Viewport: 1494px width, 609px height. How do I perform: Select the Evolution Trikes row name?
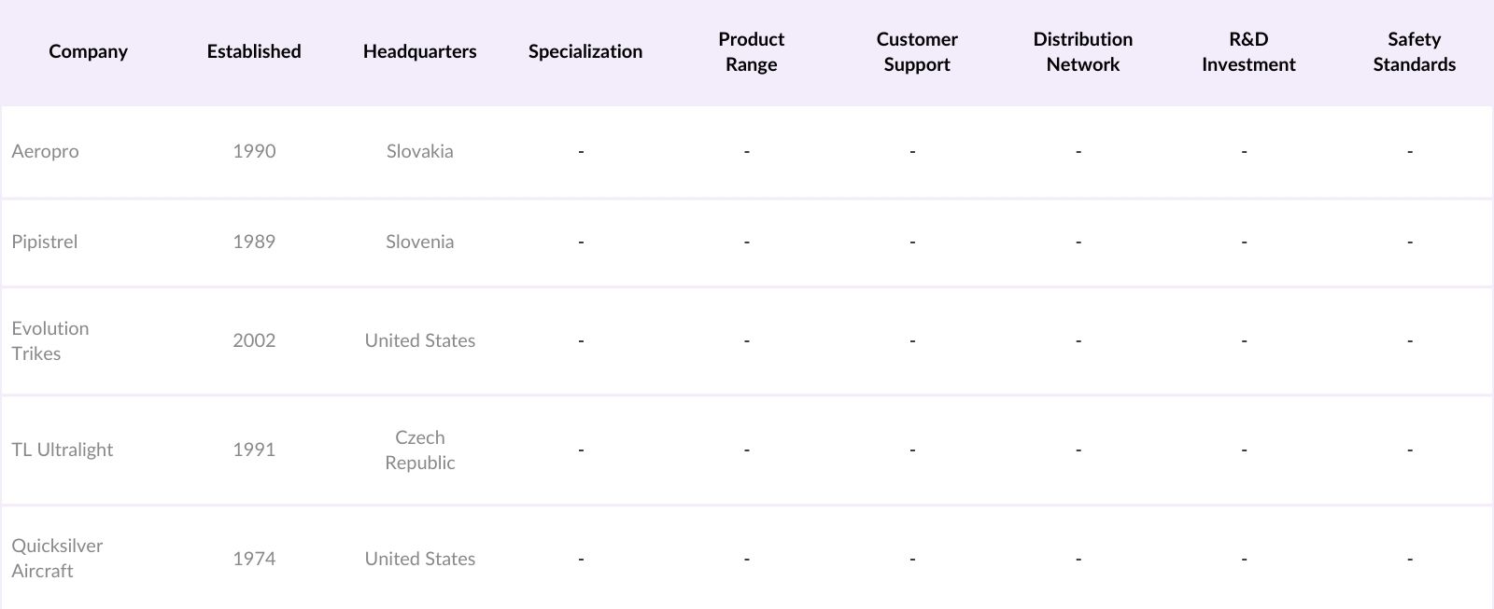tap(50, 340)
